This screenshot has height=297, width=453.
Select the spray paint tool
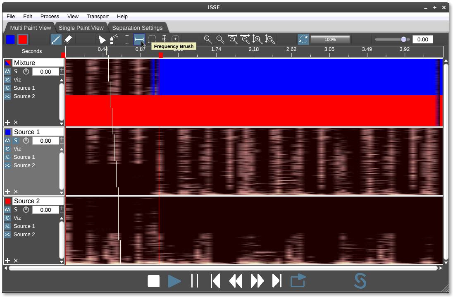coord(114,39)
